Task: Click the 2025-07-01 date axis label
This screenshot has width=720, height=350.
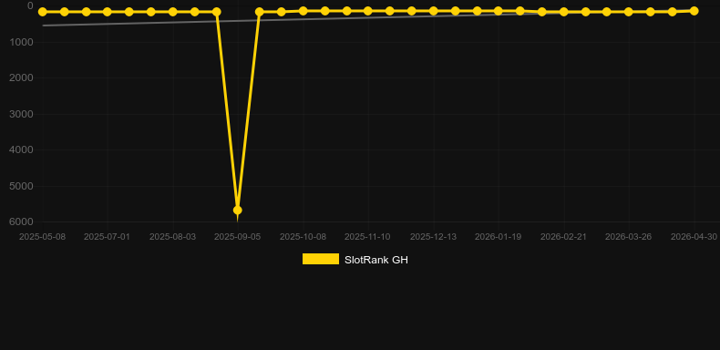Action: click(x=107, y=237)
